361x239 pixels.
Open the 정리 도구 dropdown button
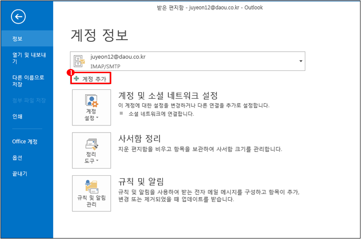[91, 150]
